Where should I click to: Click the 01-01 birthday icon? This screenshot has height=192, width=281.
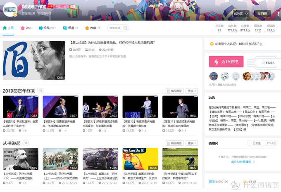[245, 182]
